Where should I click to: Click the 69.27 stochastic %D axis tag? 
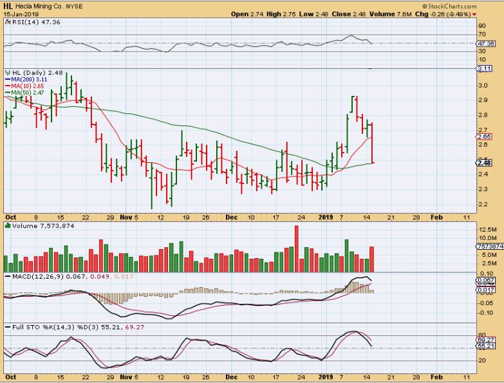[486, 340]
